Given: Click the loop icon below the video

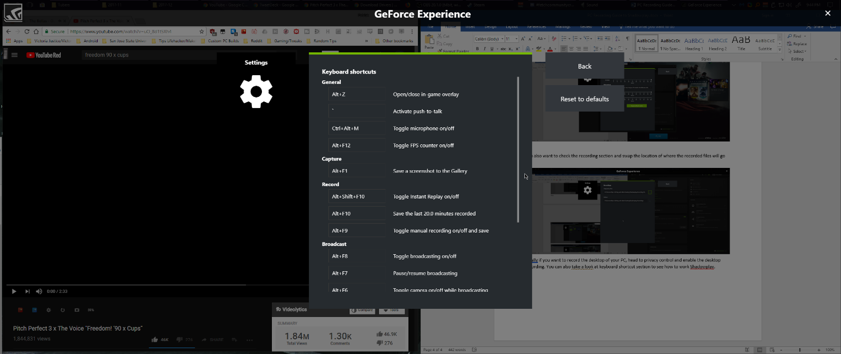Looking at the screenshot, I should coord(62,309).
